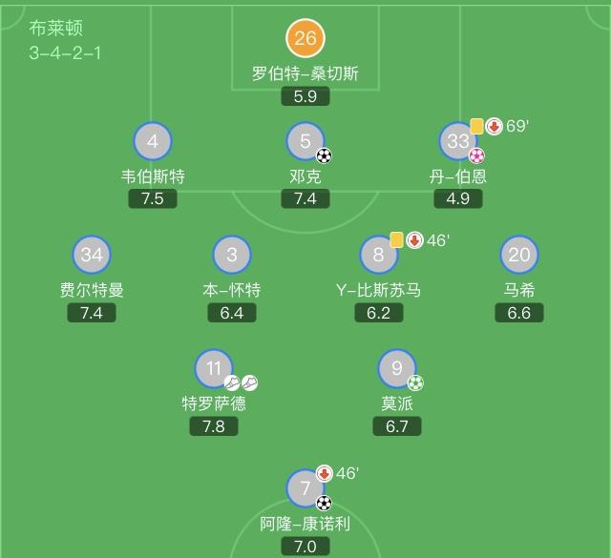The width and height of the screenshot is (611, 558).
Task: Click goalkeeper number 26 jersey circle
Action: 305,38
